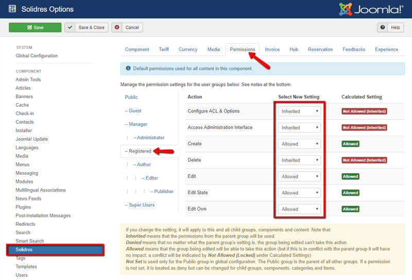
Task: Open Redirects component options
Action: point(25,224)
